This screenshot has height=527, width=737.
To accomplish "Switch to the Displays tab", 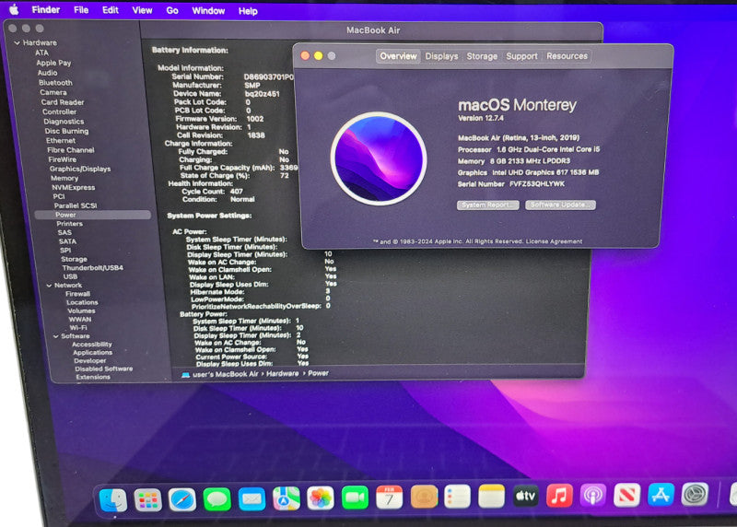I will pyautogui.click(x=441, y=56).
